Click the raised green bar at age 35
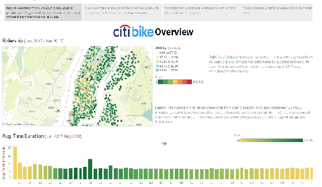 point(111,172)
